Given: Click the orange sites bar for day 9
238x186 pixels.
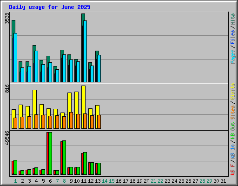Looking at the screenshot, I should [71, 120].
